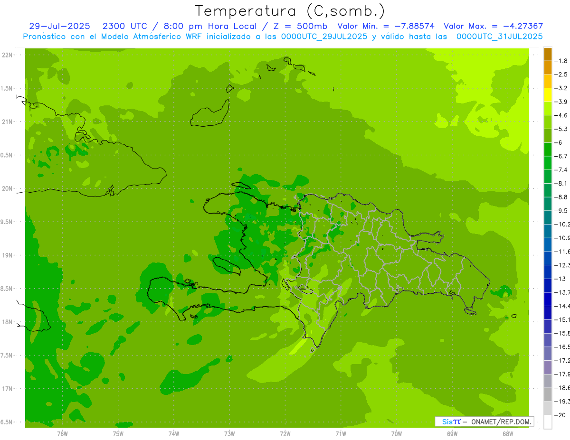Click the '69W' longitude label

(x=452, y=433)
